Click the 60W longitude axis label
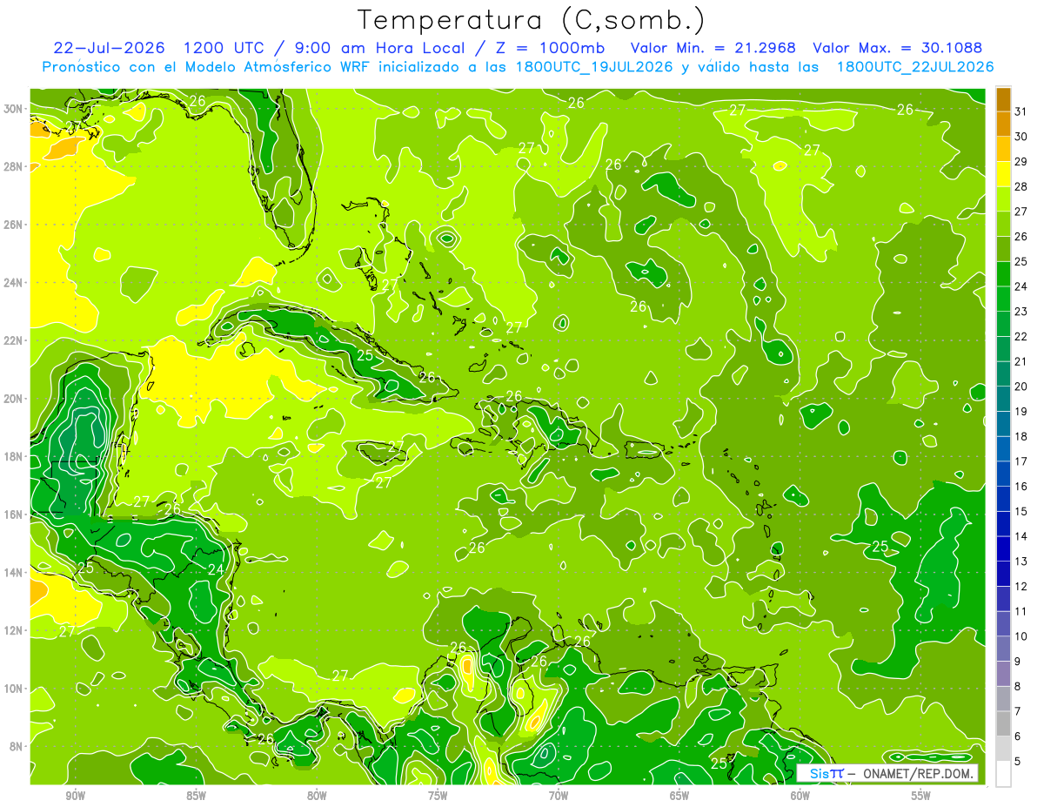1044x807 pixels. 800,796
